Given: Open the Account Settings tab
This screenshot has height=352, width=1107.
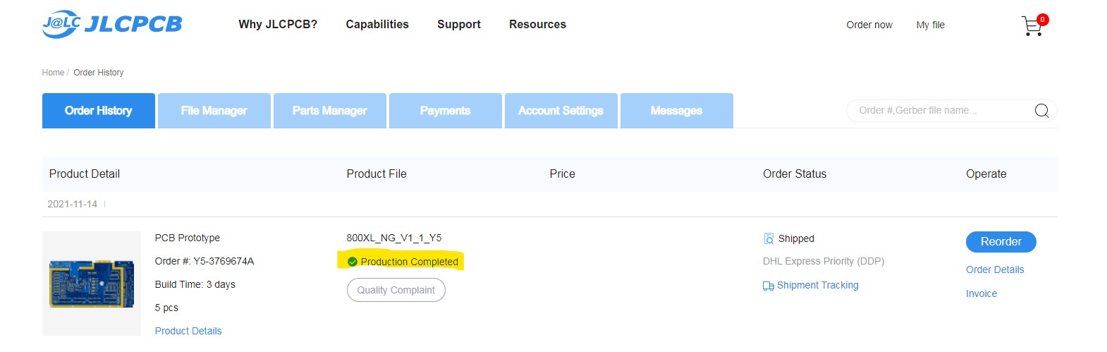Looking at the screenshot, I should coord(561,111).
